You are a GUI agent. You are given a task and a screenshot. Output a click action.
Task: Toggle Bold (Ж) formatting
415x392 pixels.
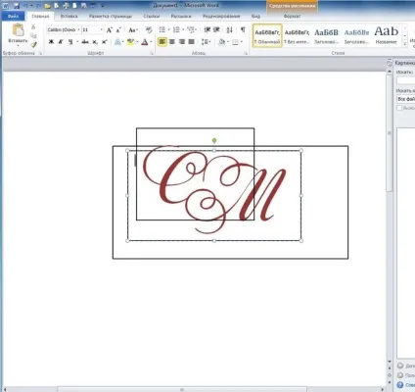tap(51, 42)
